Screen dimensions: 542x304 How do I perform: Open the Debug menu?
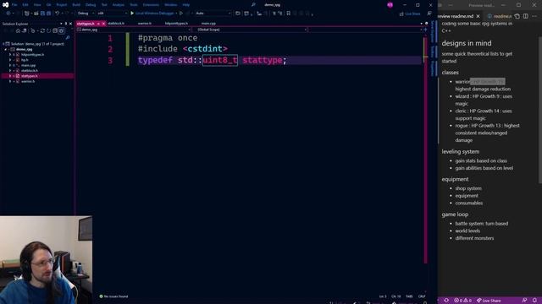91,5
